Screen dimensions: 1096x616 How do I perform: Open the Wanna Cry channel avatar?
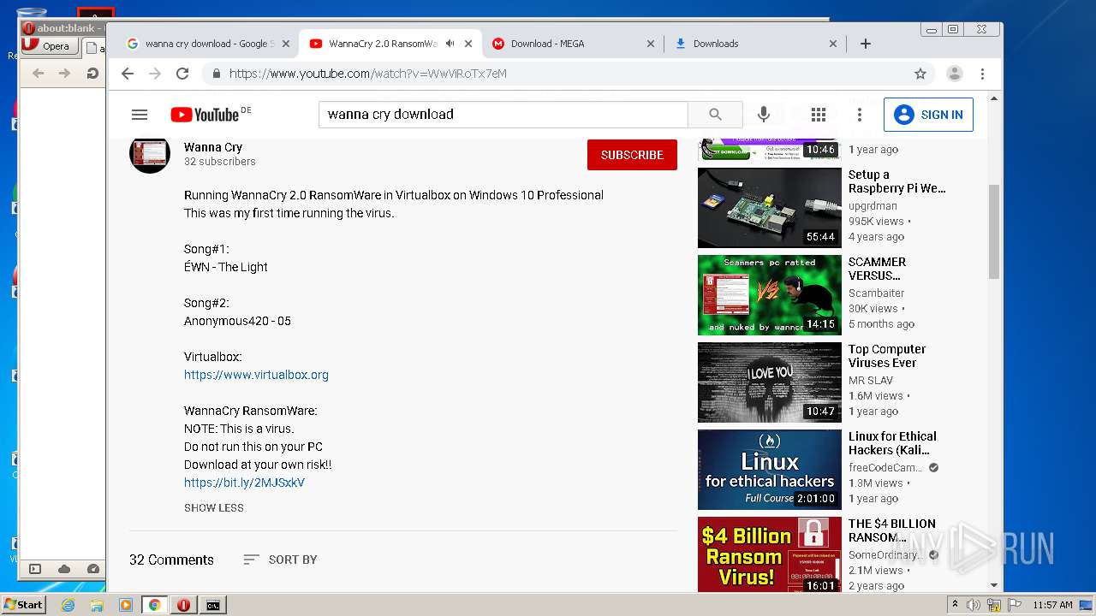point(150,154)
